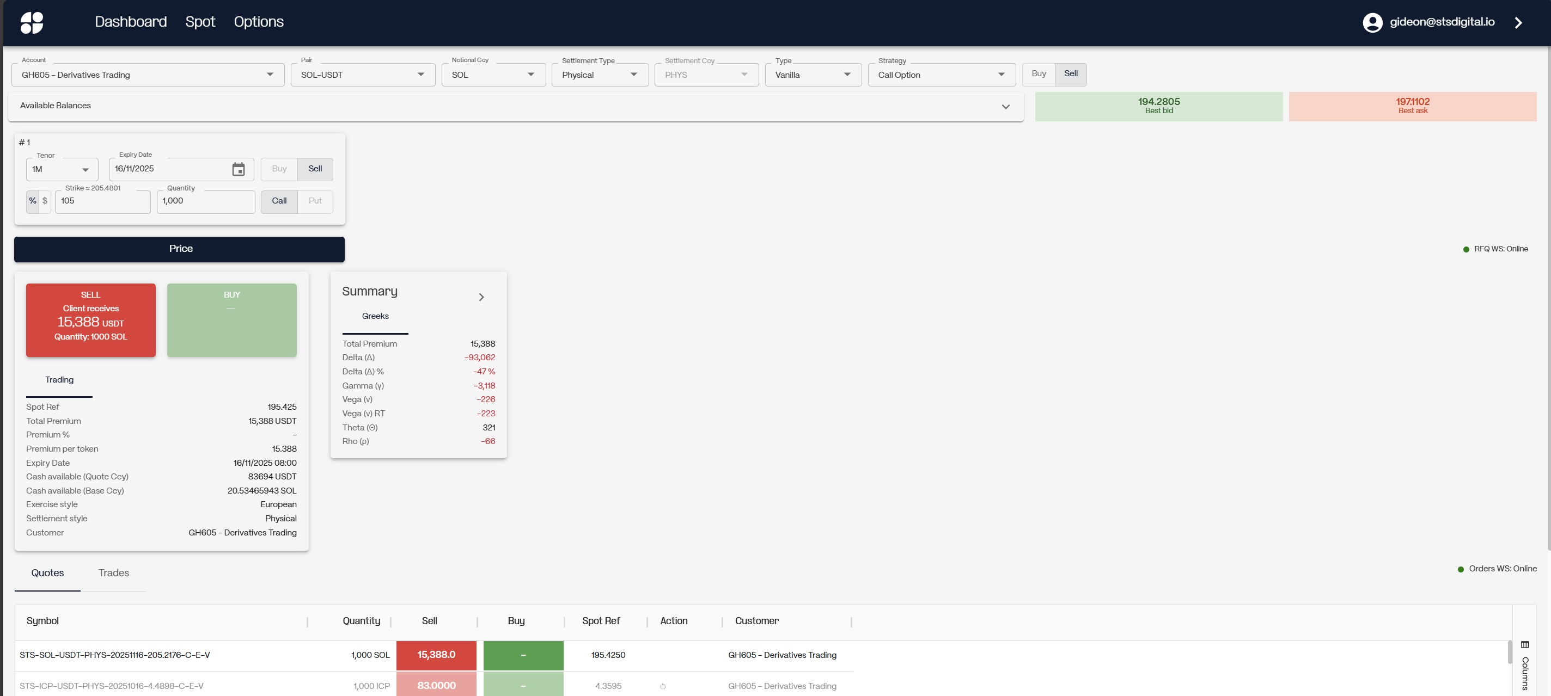This screenshot has width=1551, height=696.
Task: Click the Summary panel arrow icon
Action: [x=481, y=297]
